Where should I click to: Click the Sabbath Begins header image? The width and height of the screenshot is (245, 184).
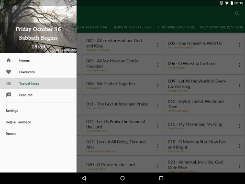point(38,26)
